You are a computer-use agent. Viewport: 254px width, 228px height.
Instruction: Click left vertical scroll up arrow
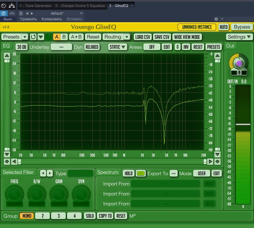tap(7, 56)
